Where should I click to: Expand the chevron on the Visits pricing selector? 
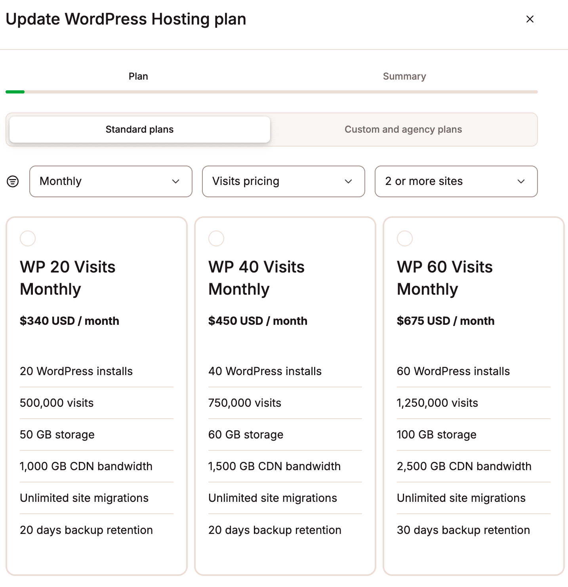(349, 181)
